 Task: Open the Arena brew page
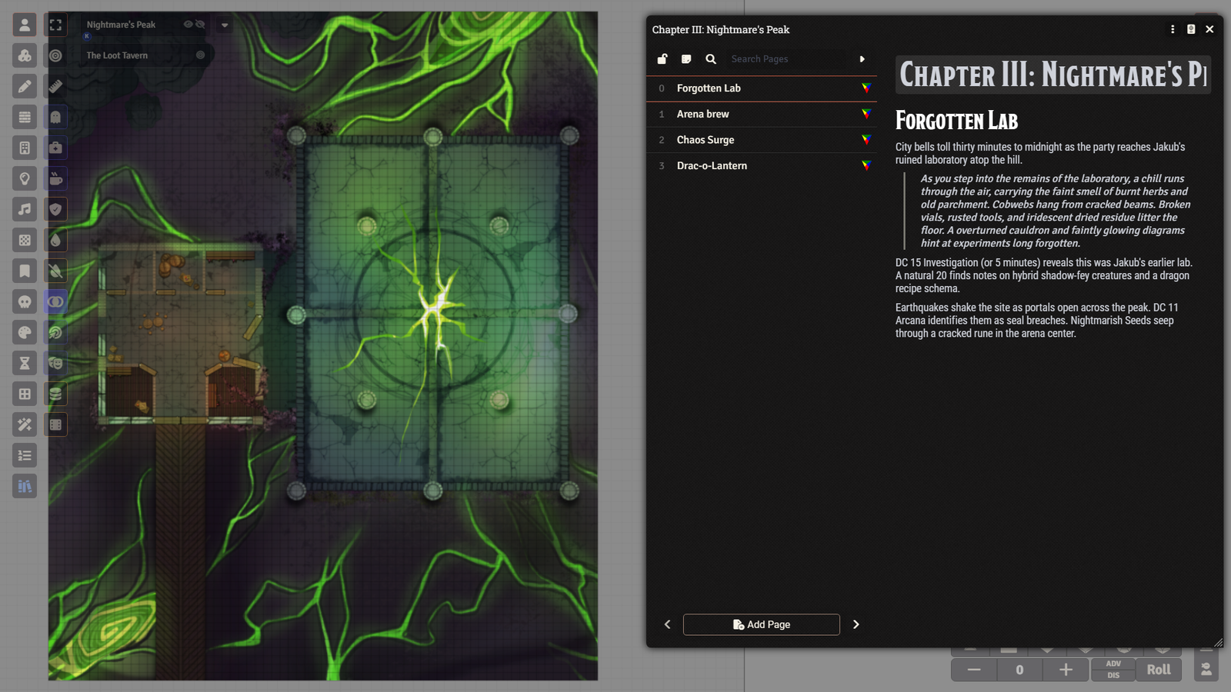pos(762,114)
